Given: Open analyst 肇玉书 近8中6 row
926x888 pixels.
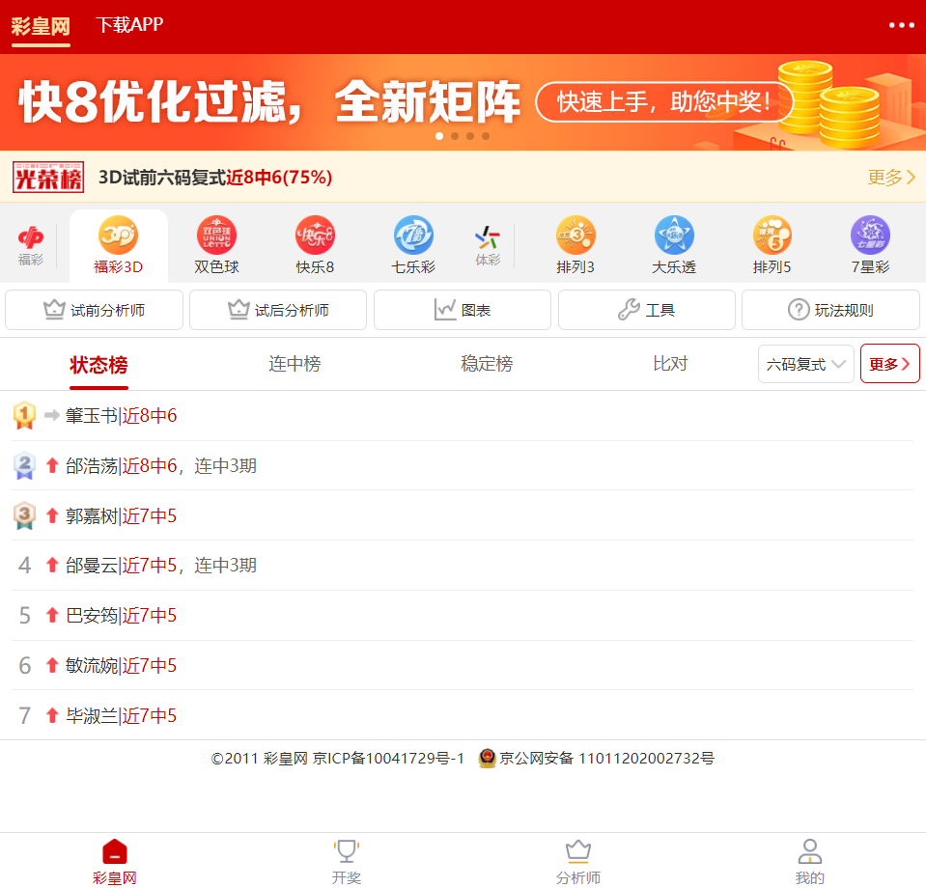Looking at the screenshot, I should coord(463,416).
